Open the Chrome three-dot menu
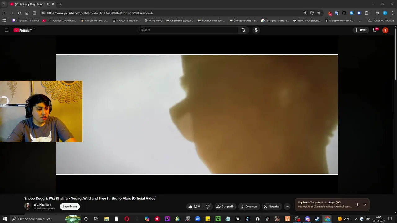 pos(392,13)
